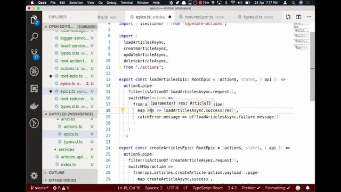The height and width of the screenshot is (192, 341).
Task: Select the epics.ts articles tab
Action: coord(150,17)
